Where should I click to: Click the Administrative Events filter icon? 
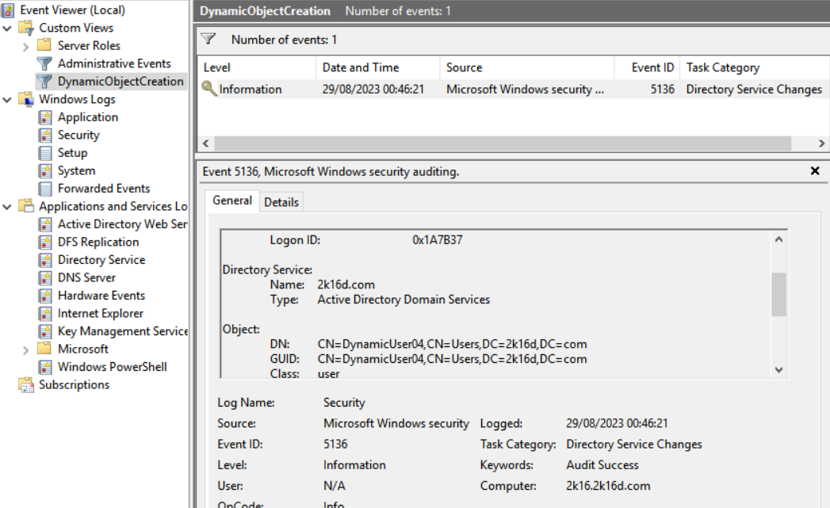click(x=45, y=63)
